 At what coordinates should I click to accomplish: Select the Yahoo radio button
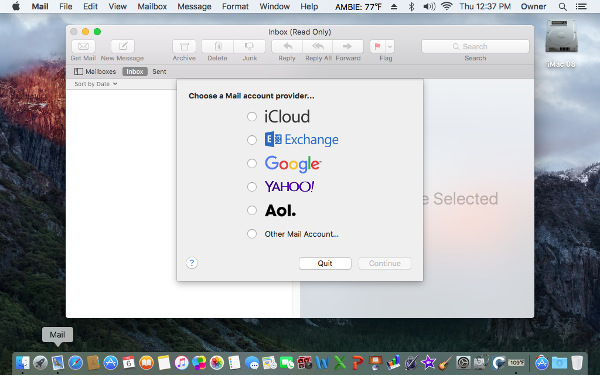pos(252,187)
